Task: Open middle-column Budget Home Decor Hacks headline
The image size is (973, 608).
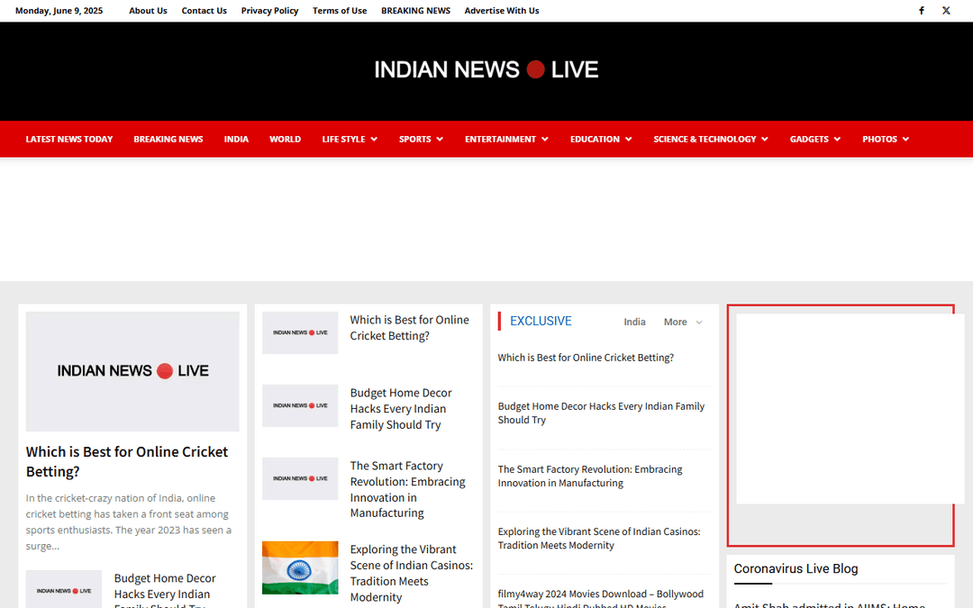Action: click(401, 409)
